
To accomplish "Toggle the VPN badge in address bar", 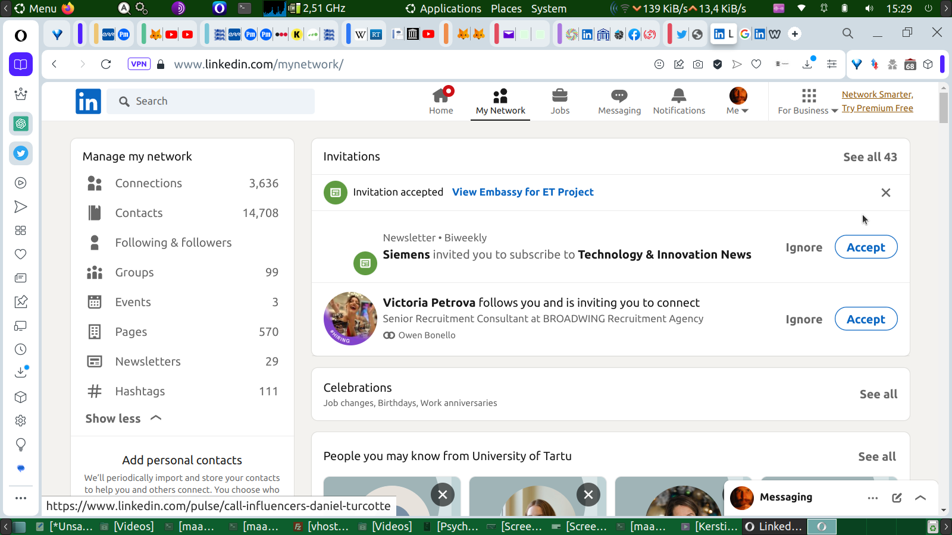I will coord(139,64).
